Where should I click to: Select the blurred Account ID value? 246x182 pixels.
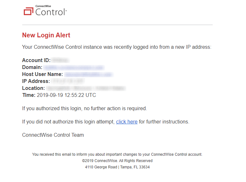click(60, 60)
